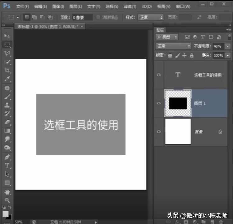The width and height of the screenshot is (233, 224).
Task: Open layer filter type dropdown
Action: pos(167,37)
